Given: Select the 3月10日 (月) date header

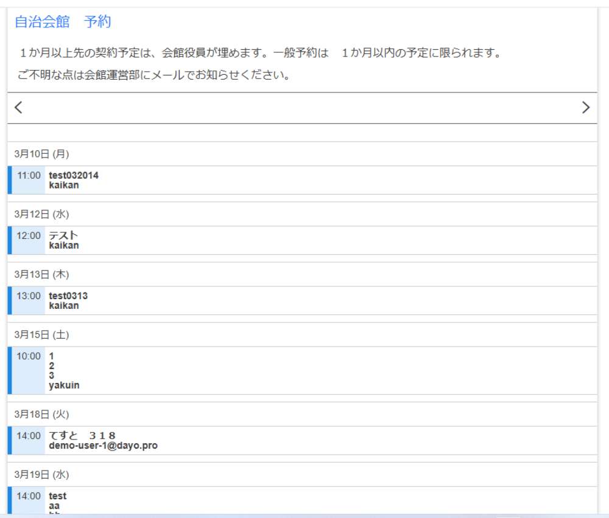Looking at the screenshot, I should [x=42, y=154].
